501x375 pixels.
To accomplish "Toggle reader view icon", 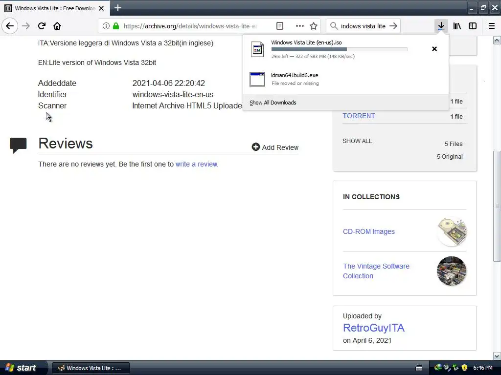I will click(x=279, y=26).
